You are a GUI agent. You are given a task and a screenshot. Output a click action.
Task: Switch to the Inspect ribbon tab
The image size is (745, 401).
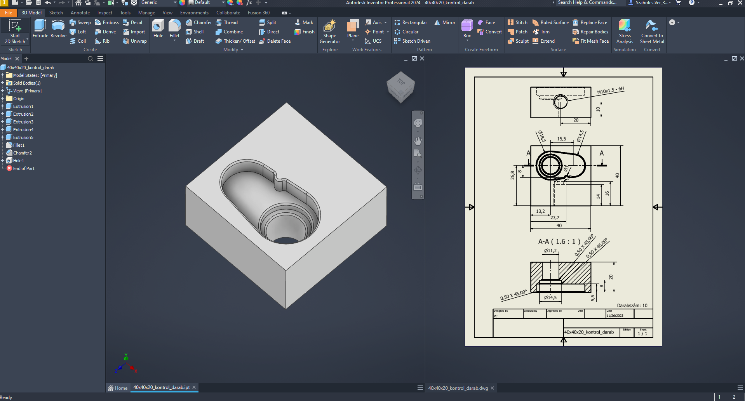click(105, 13)
